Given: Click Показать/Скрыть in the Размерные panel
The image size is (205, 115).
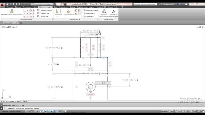Looking at the screenshot, I should (x=90, y=10).
